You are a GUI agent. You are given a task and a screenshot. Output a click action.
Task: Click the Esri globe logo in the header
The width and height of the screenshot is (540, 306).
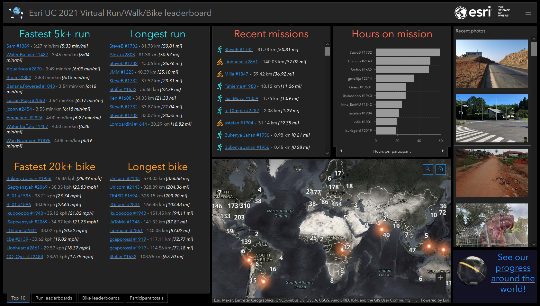[461, 13]
